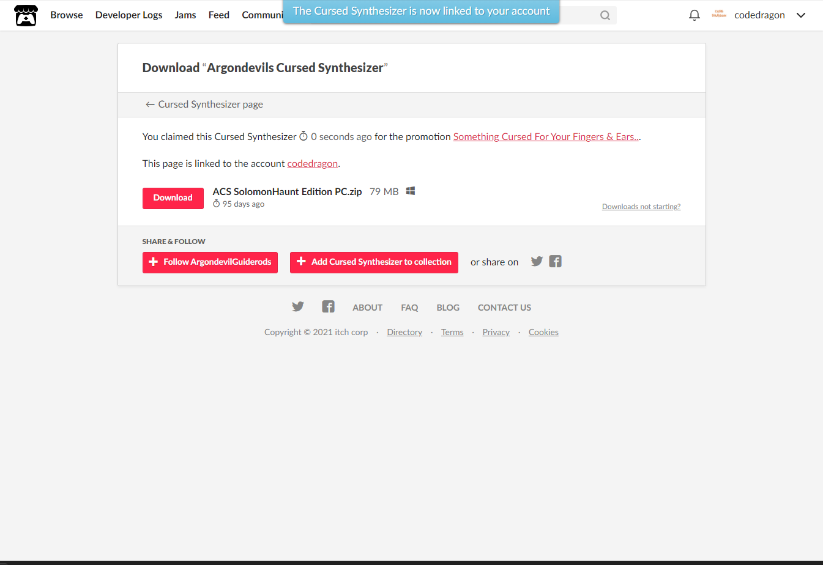Open the Browse menu
The image size is (823, 565).
click(x=67, y=15)
